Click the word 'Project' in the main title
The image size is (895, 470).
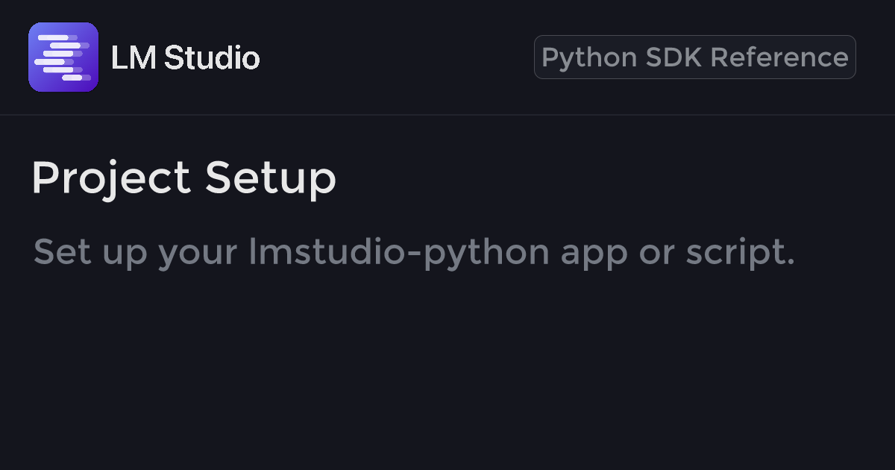(x=110, y=178)
